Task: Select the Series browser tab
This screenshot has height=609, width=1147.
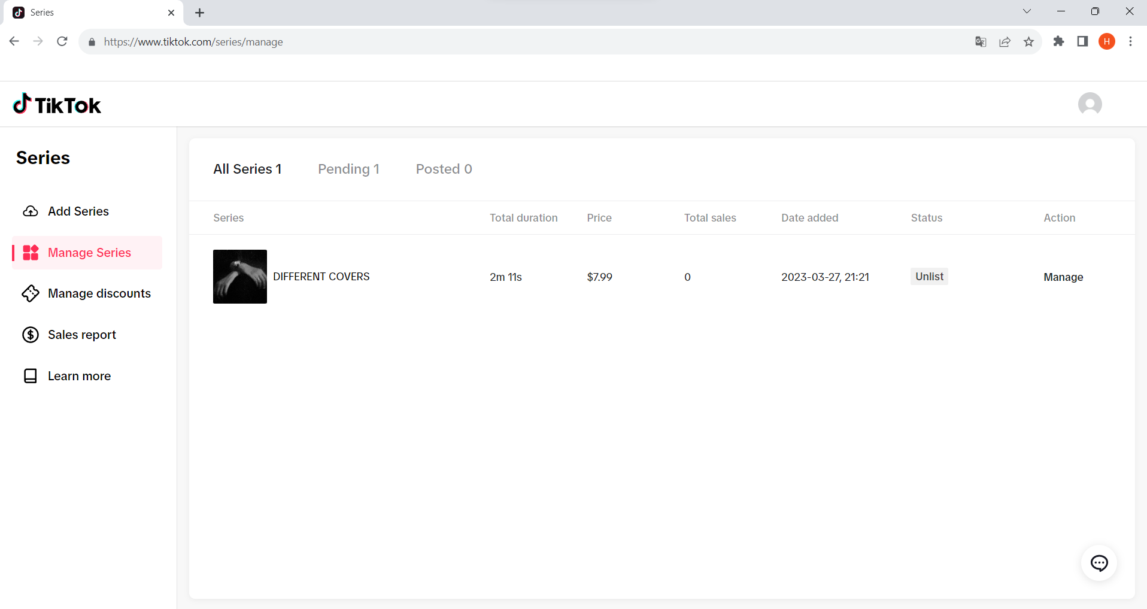Action: click(x=92, y=13)
